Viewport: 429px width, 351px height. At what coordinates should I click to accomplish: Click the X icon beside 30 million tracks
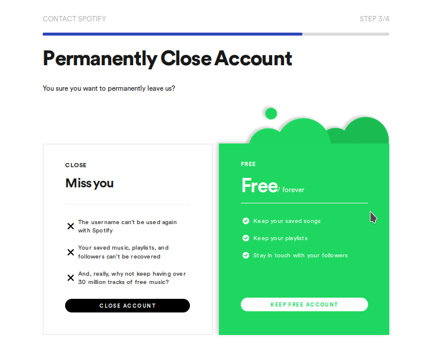click(x=70, y=278)
